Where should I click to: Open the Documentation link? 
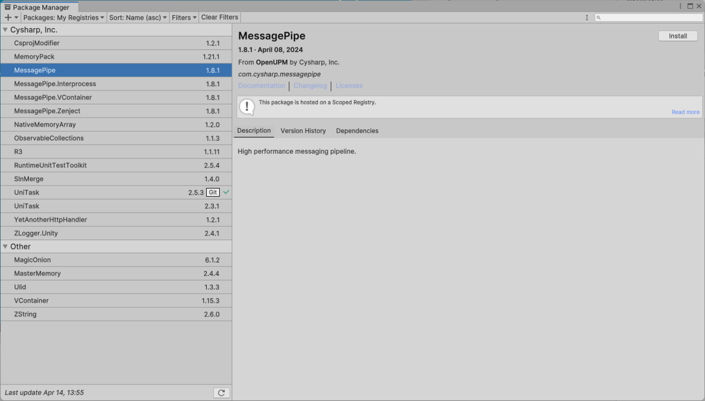point(261,86)
